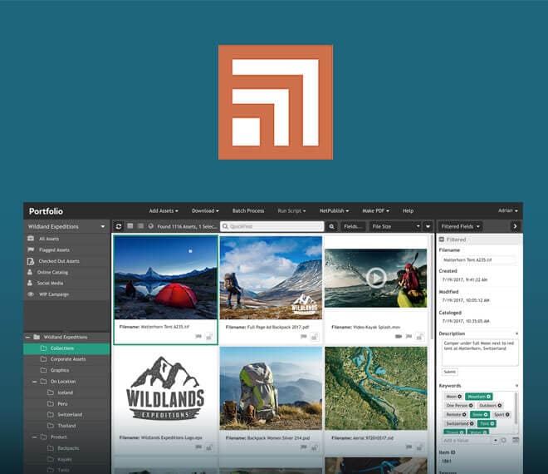Click the refresh icon in the asset toolbar
This screenshot has width=548, height=474.
pos(119,226)
